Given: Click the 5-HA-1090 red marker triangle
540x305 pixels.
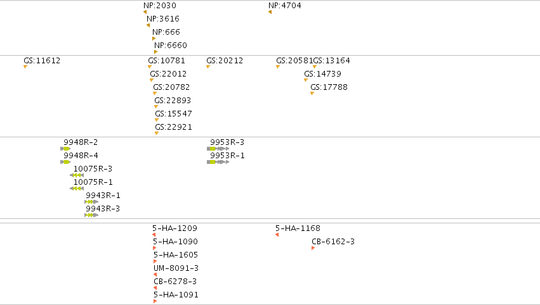Looking at the screenshot, I should tap(155, 248).
